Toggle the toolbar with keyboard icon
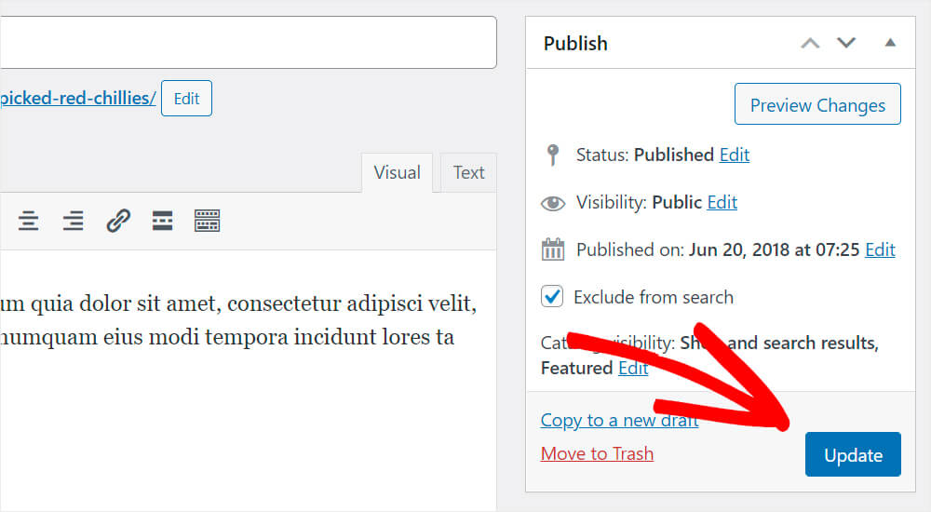The width and height of the screenshot is (931, 512). (208, 221)
